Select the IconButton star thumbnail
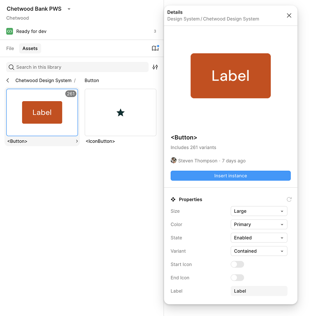 point(120,112)
